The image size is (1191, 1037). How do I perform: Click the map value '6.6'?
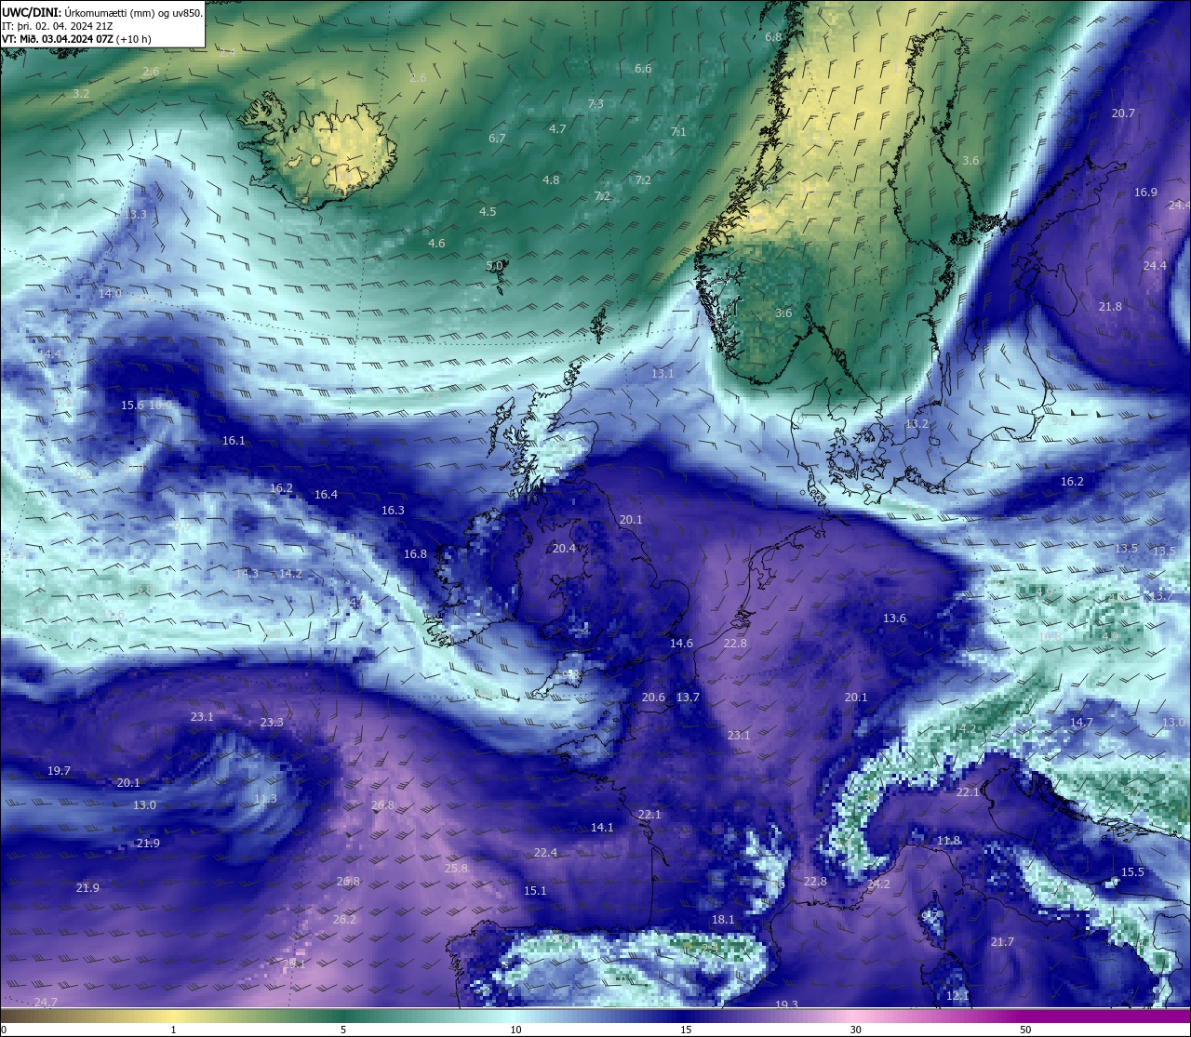click(x=643, y=69)
